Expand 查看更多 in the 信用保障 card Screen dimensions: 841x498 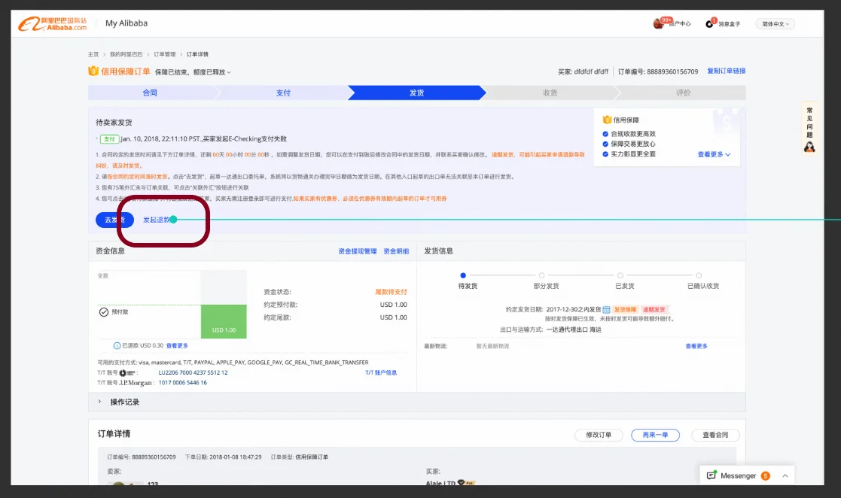tap(714, 154)
